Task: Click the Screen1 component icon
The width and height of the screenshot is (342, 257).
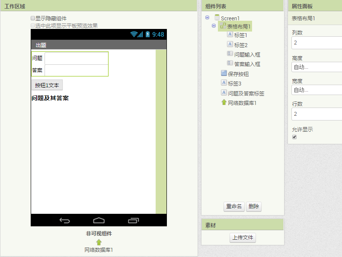Action: coord(217,18)
